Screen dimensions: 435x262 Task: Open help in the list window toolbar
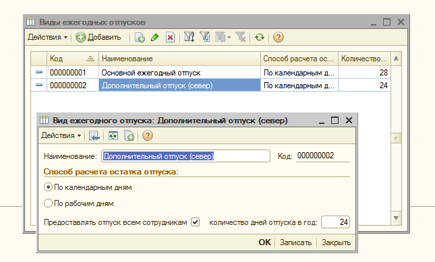279,37
